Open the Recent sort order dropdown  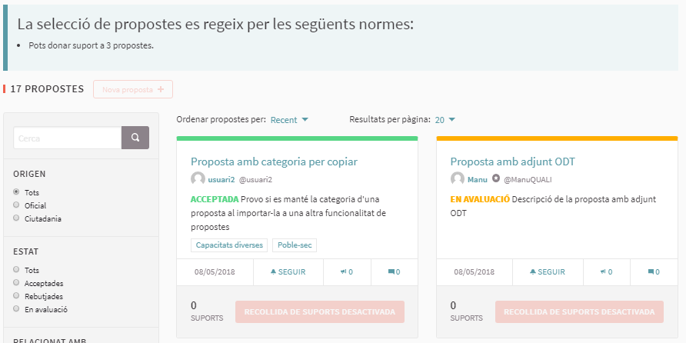[289, 120]
